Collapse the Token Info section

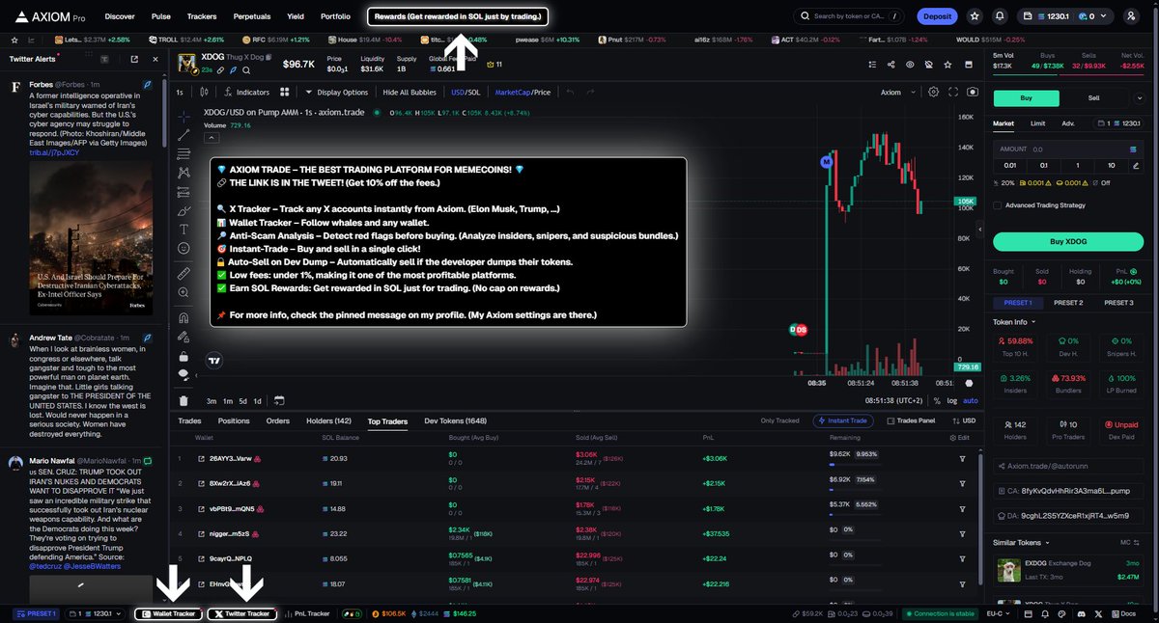pos(1015,322)
